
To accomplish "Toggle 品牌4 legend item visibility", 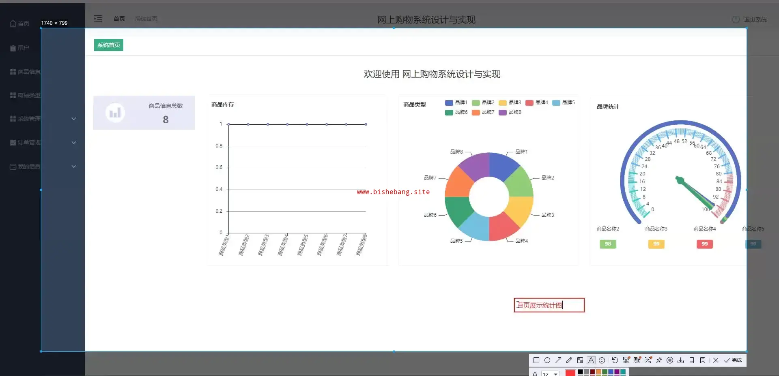I will [x=537, y=103].
